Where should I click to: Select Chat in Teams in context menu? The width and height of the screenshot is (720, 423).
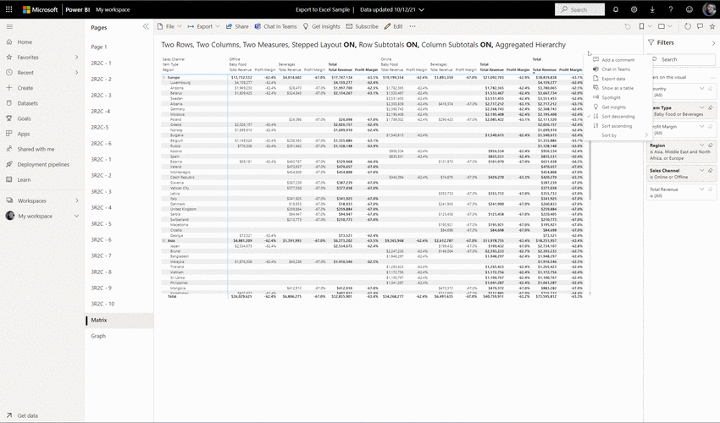click(618, 69)
